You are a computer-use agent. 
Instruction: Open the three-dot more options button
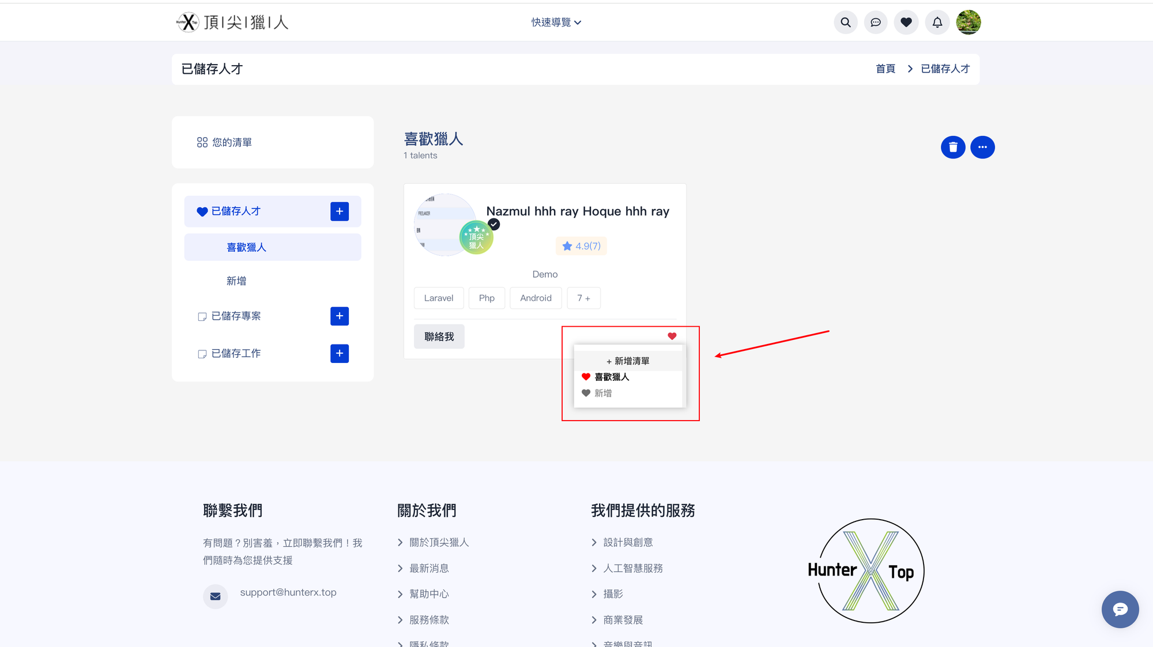[982, 147]
